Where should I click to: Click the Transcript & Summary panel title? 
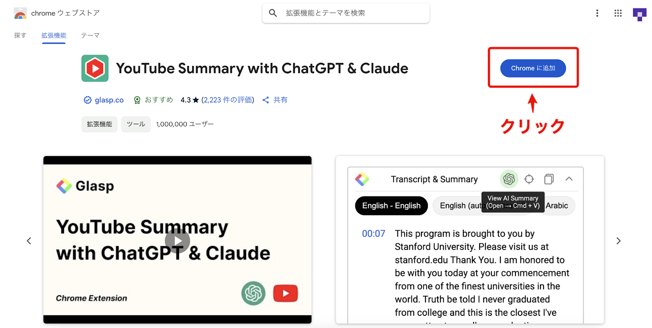pos(434,179)
